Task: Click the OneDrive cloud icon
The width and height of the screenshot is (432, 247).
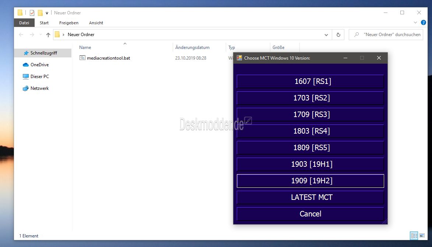Action: pos(26,65)
